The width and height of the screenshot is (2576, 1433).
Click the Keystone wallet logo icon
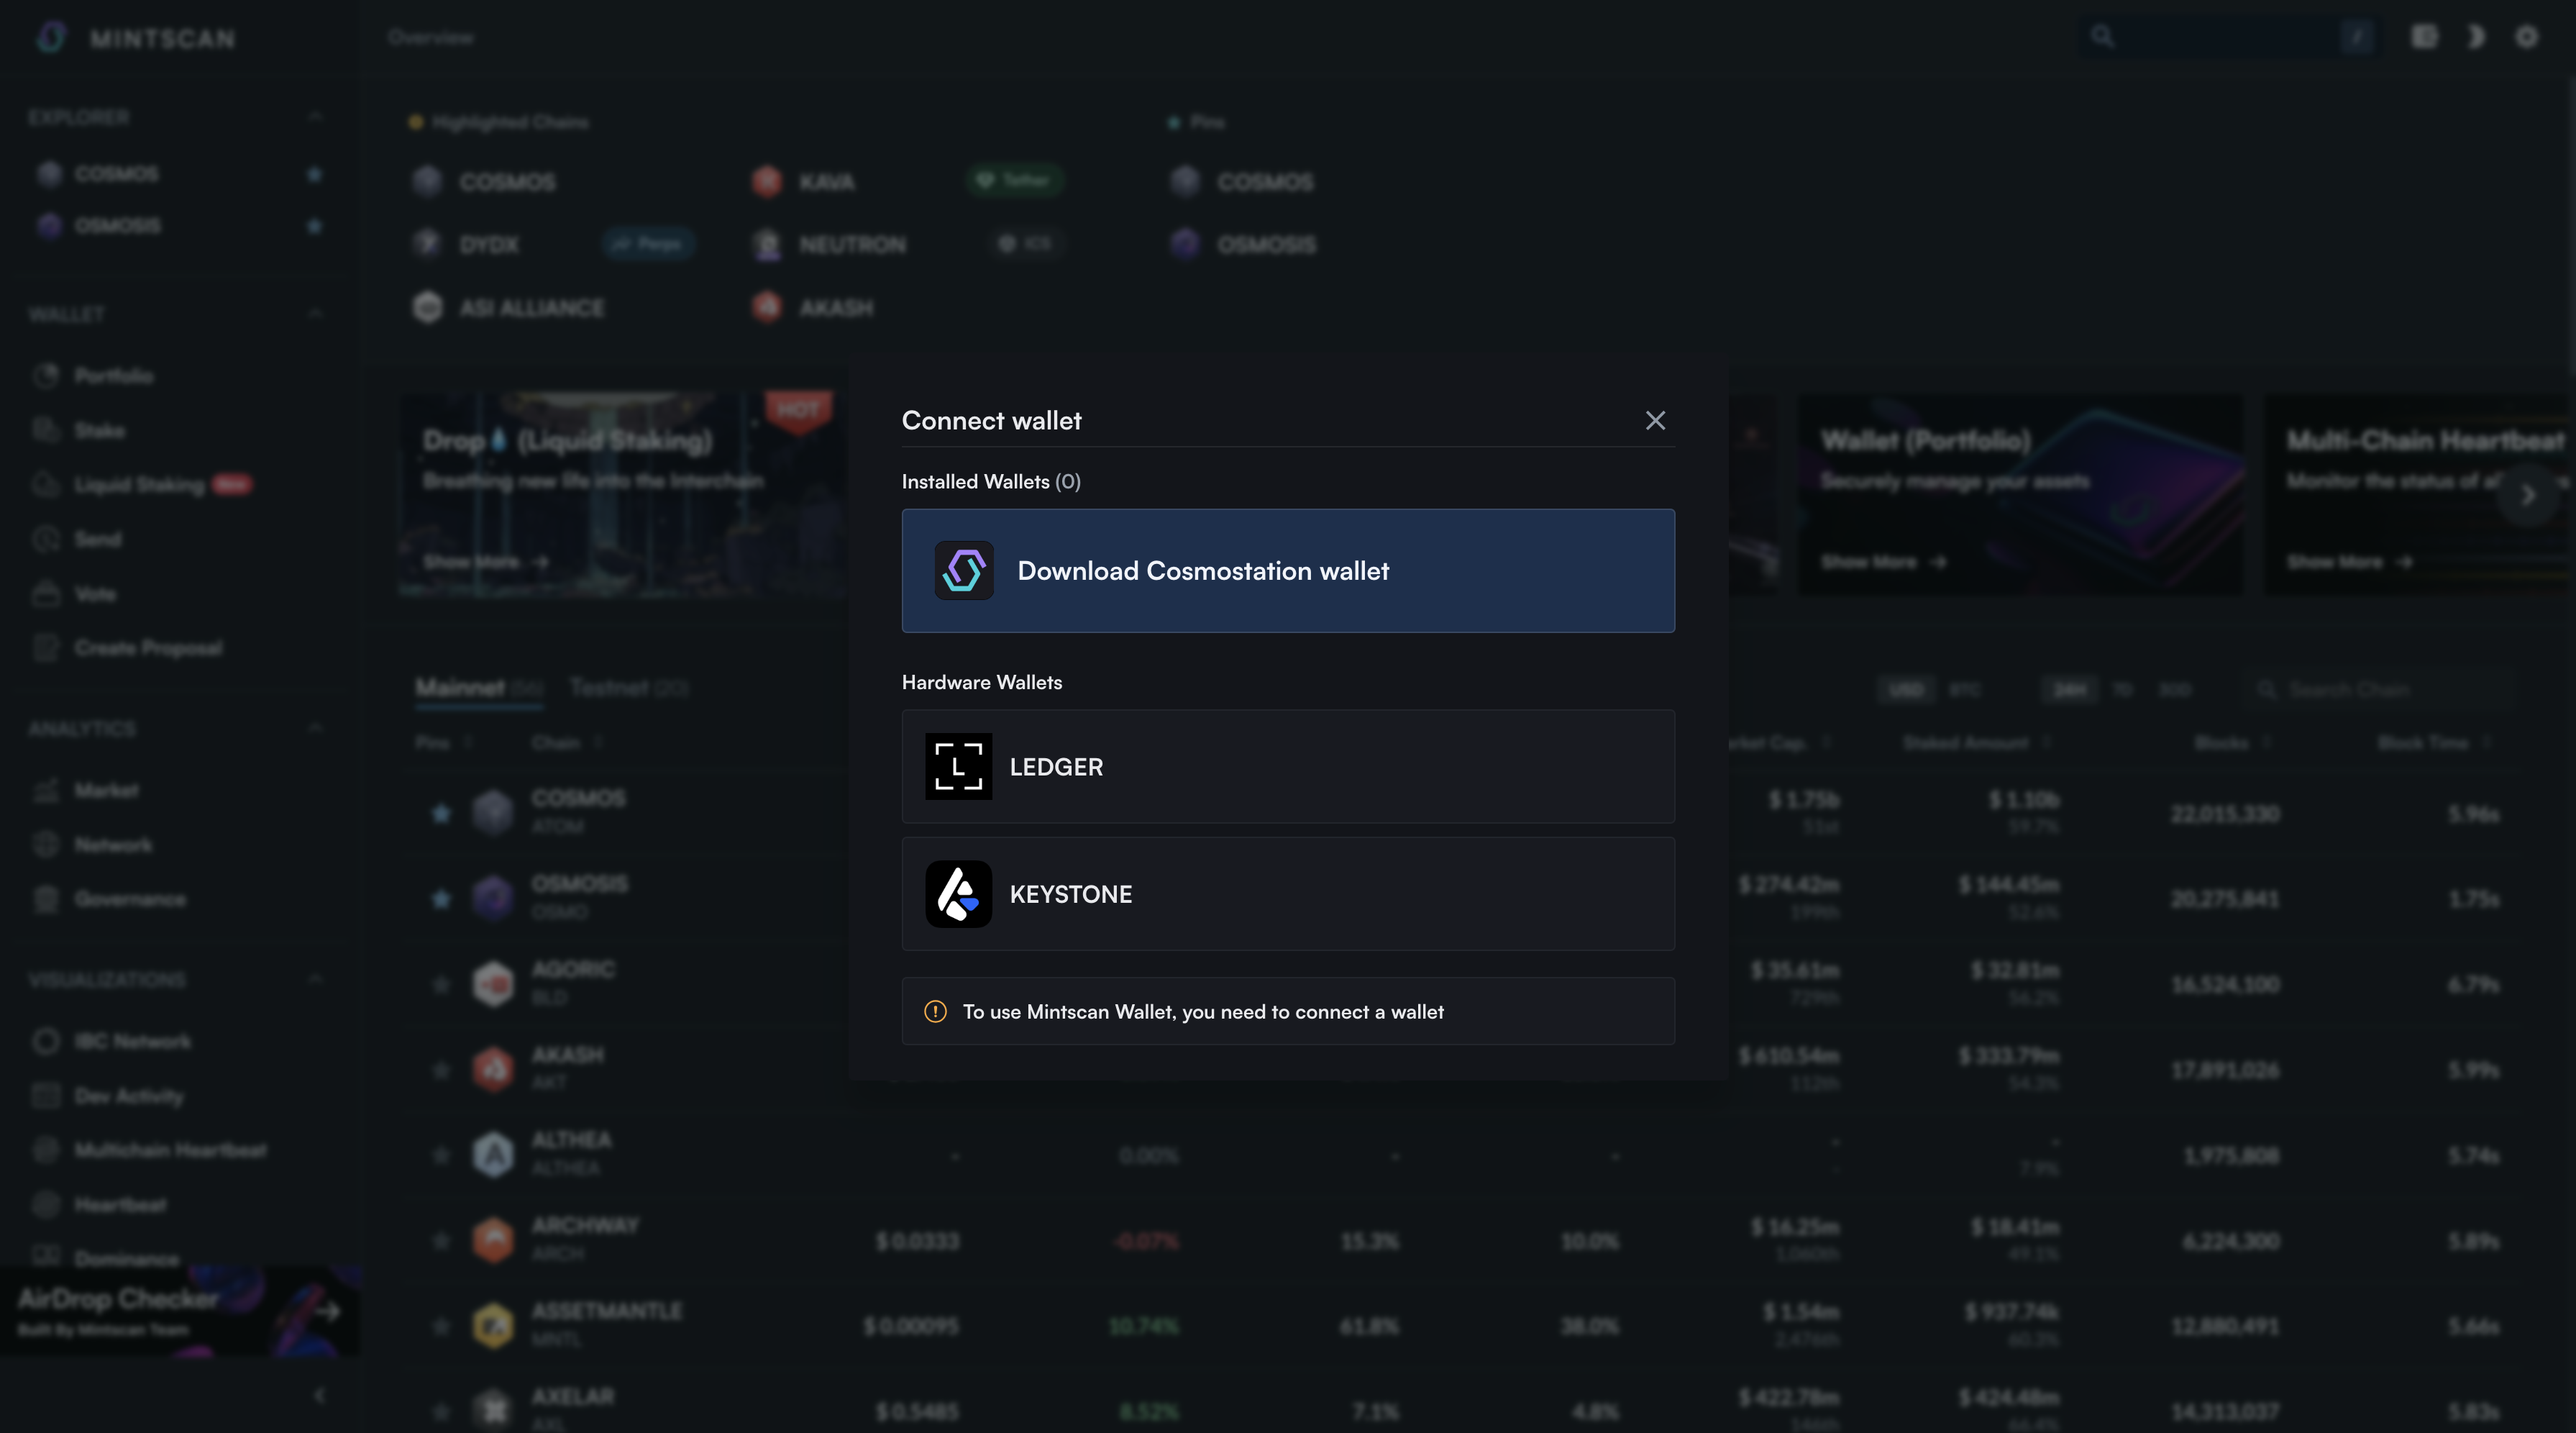[x=958, y=894]
